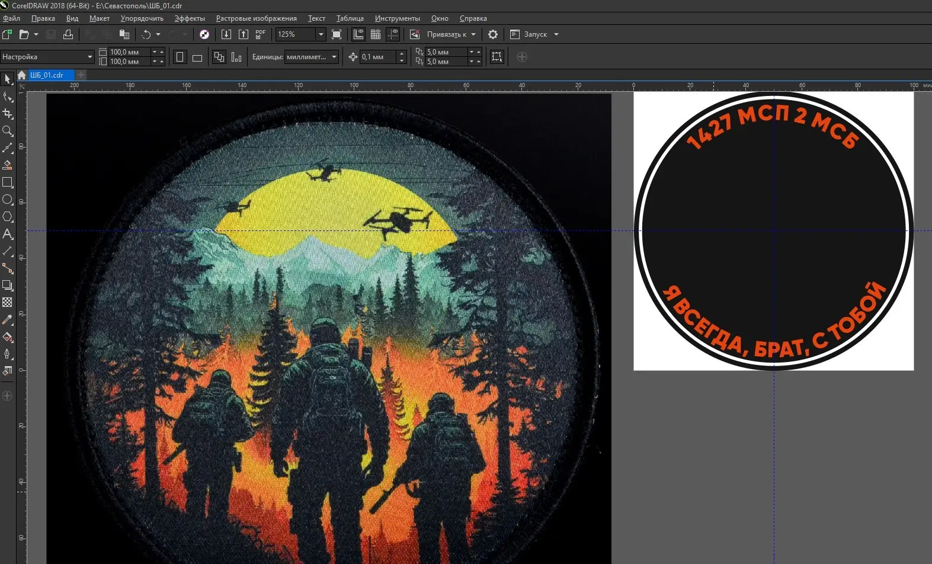932x564 pixels.
Task: Click the upper duplicate distance 5,0 мм field
Action: 446,52
